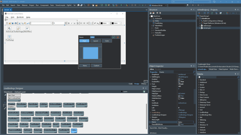The height and width of the screenshot is (135, 241).
Task: Click the Name input field in the Quick Edit popup
Action: [100, 37]
